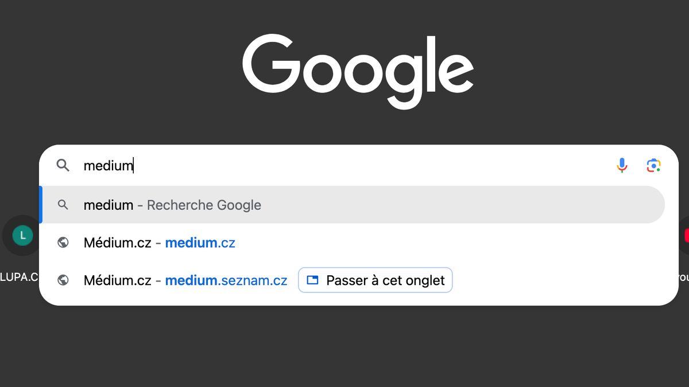Start voice search with the microphone icon
This screenshot has height=387, width=689.
pyautogui.click(x=622, y=166)
